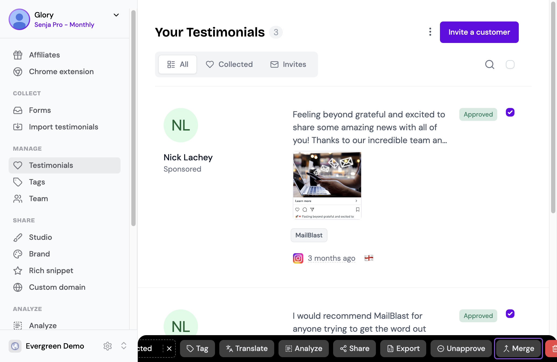Click Analyze in bottom toolbar

pos(304,349)
